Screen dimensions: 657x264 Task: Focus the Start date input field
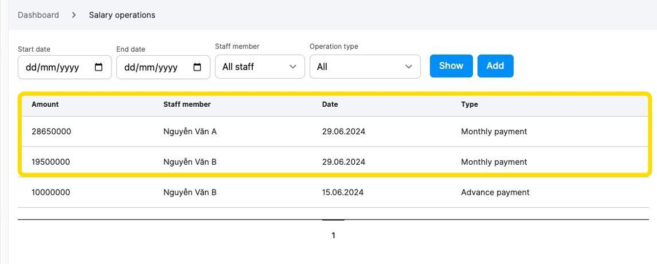point(65,67)
